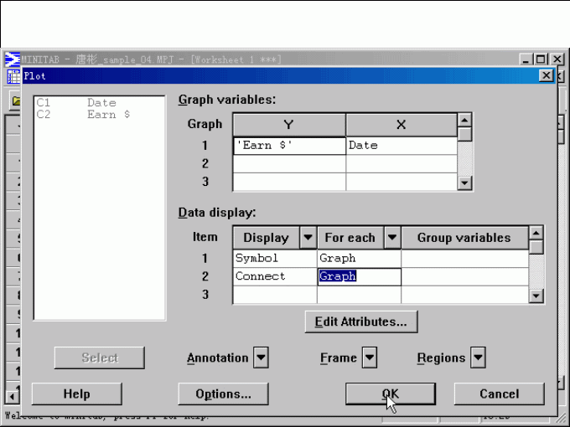The image size is (570, 427).
Task: Click scroll down arrow of Data display table
Action: coord(536,296)
